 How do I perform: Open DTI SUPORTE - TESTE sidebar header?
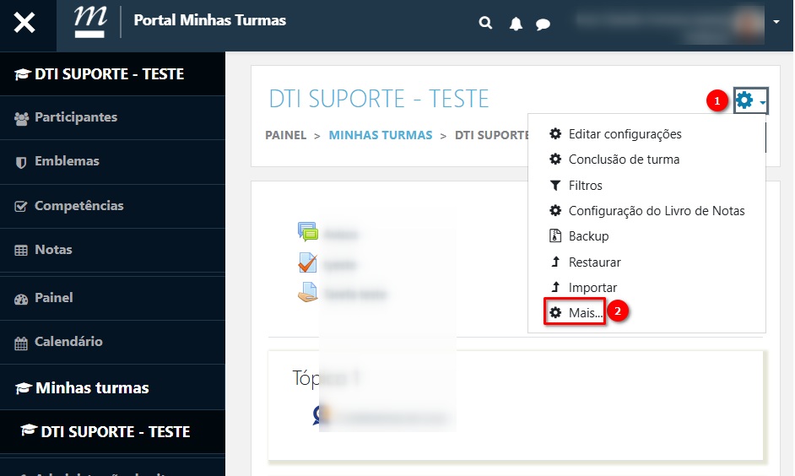tap(112, 73)
